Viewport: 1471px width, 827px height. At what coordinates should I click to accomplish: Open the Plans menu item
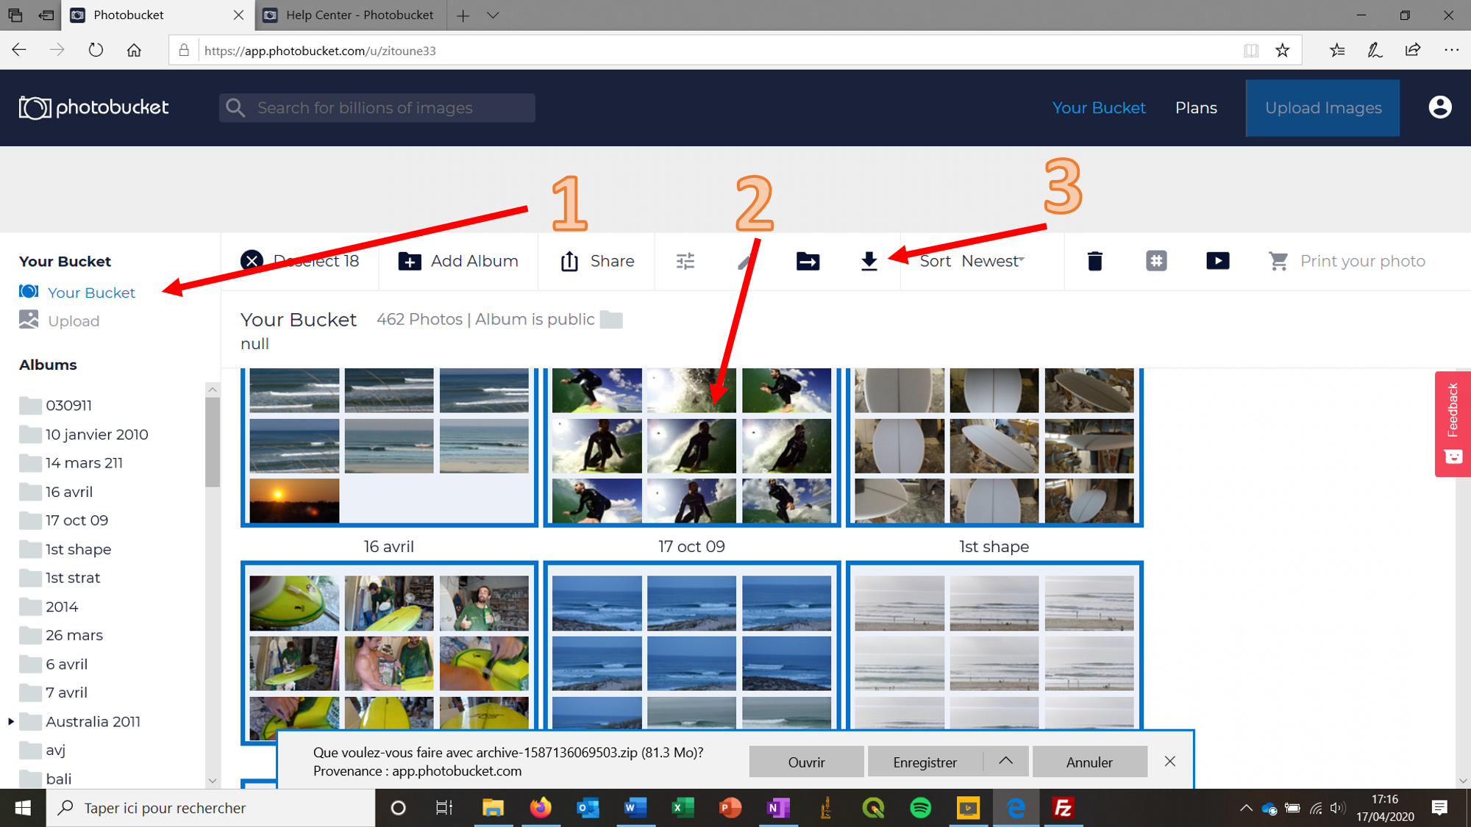1196,107
